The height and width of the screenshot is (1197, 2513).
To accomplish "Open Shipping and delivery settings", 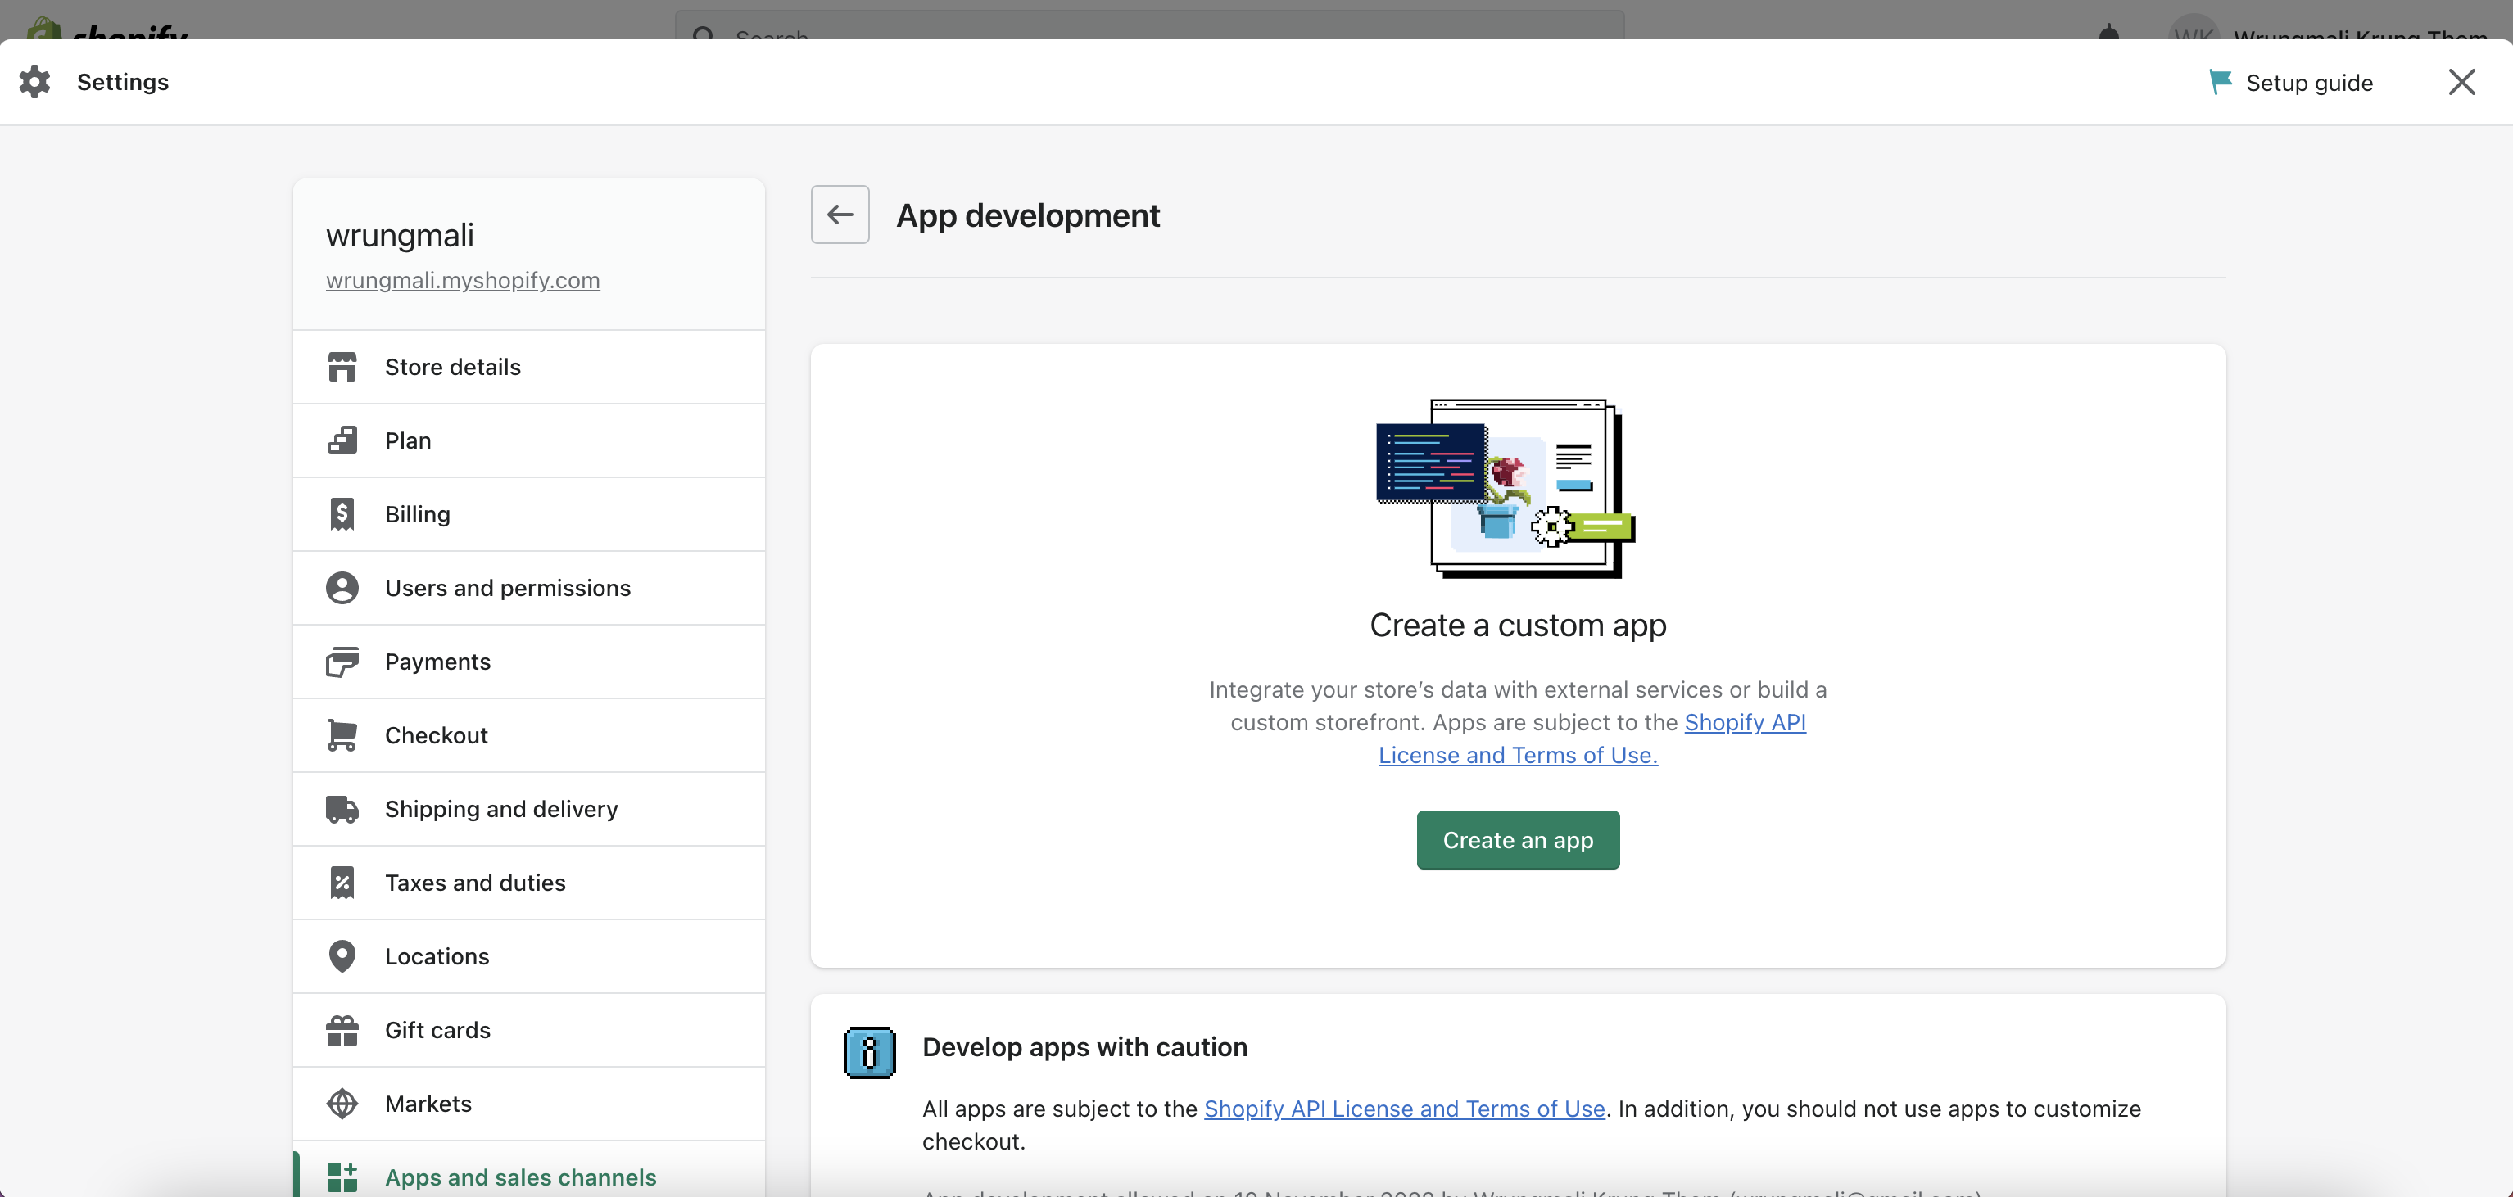I will pyautogui.click(x=529, y=809).
